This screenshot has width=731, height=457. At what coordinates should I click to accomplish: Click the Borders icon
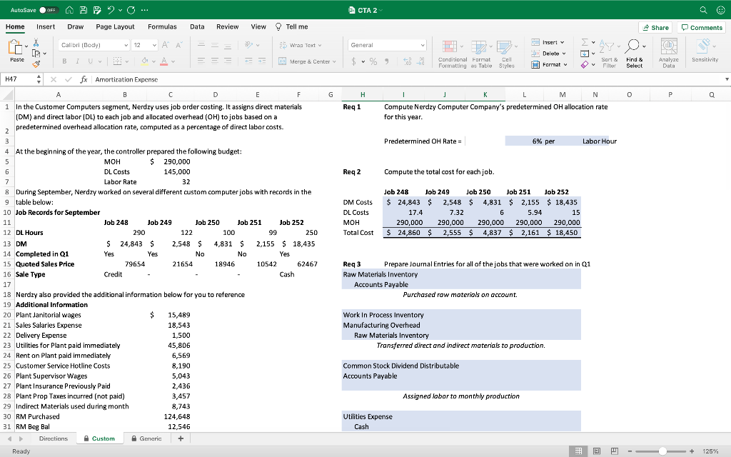(117, 61)
